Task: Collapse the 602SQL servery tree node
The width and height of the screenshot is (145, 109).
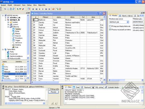Action: click(x=3, y=15)
